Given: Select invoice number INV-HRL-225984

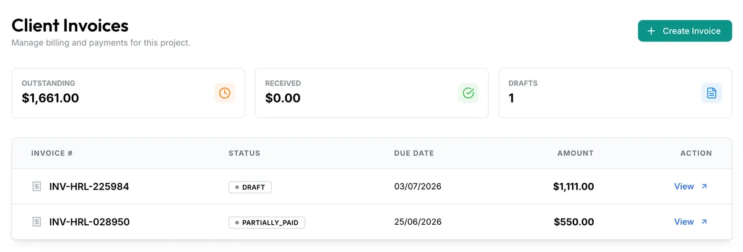Looking at the screenshot, I should click(89, 187).
